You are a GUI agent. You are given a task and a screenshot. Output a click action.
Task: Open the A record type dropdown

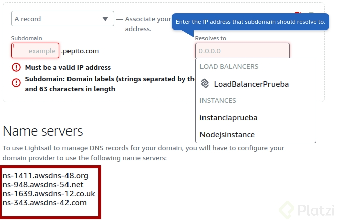[62, 19]
